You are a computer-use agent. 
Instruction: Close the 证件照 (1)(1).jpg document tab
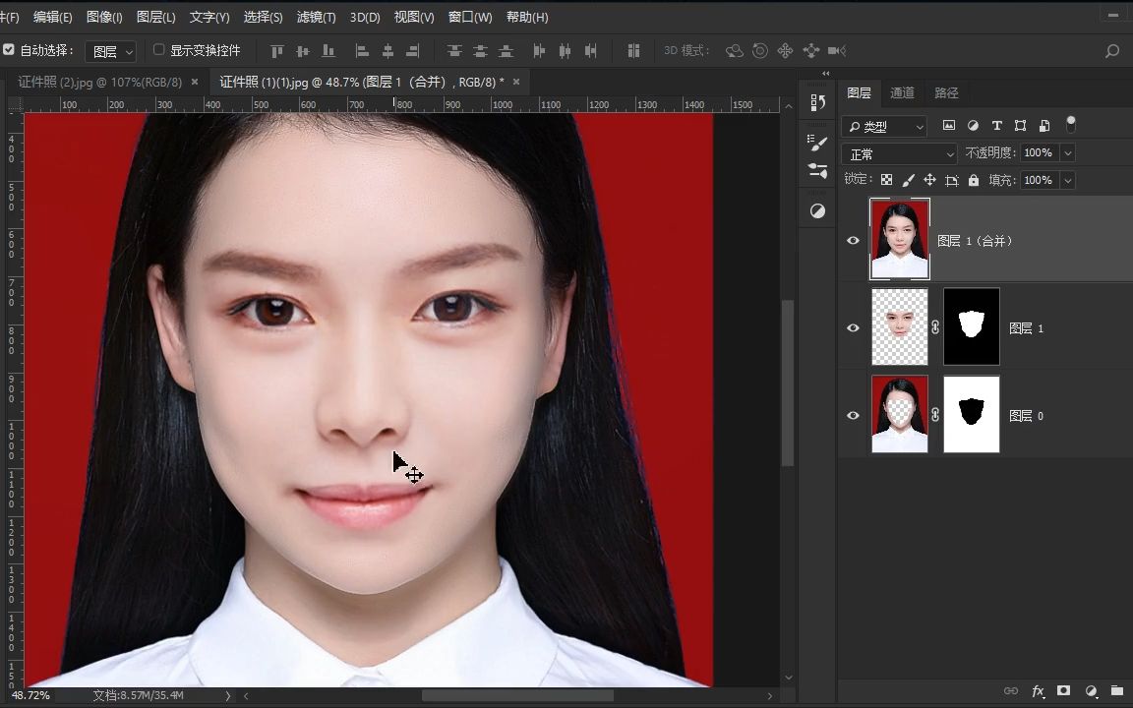(516, 83)
